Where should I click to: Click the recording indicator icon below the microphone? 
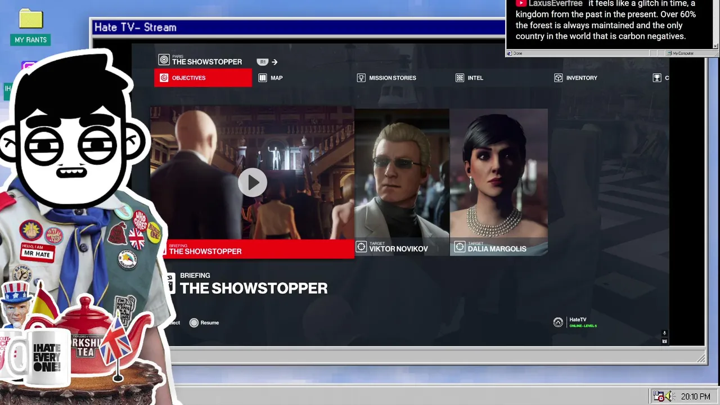(664, 341)
